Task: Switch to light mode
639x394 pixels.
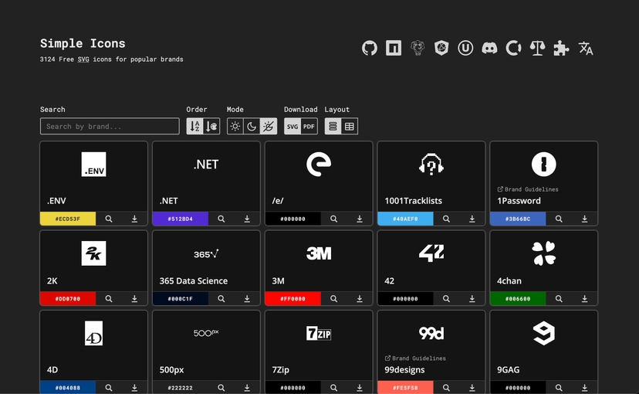Action: (235, 127)
